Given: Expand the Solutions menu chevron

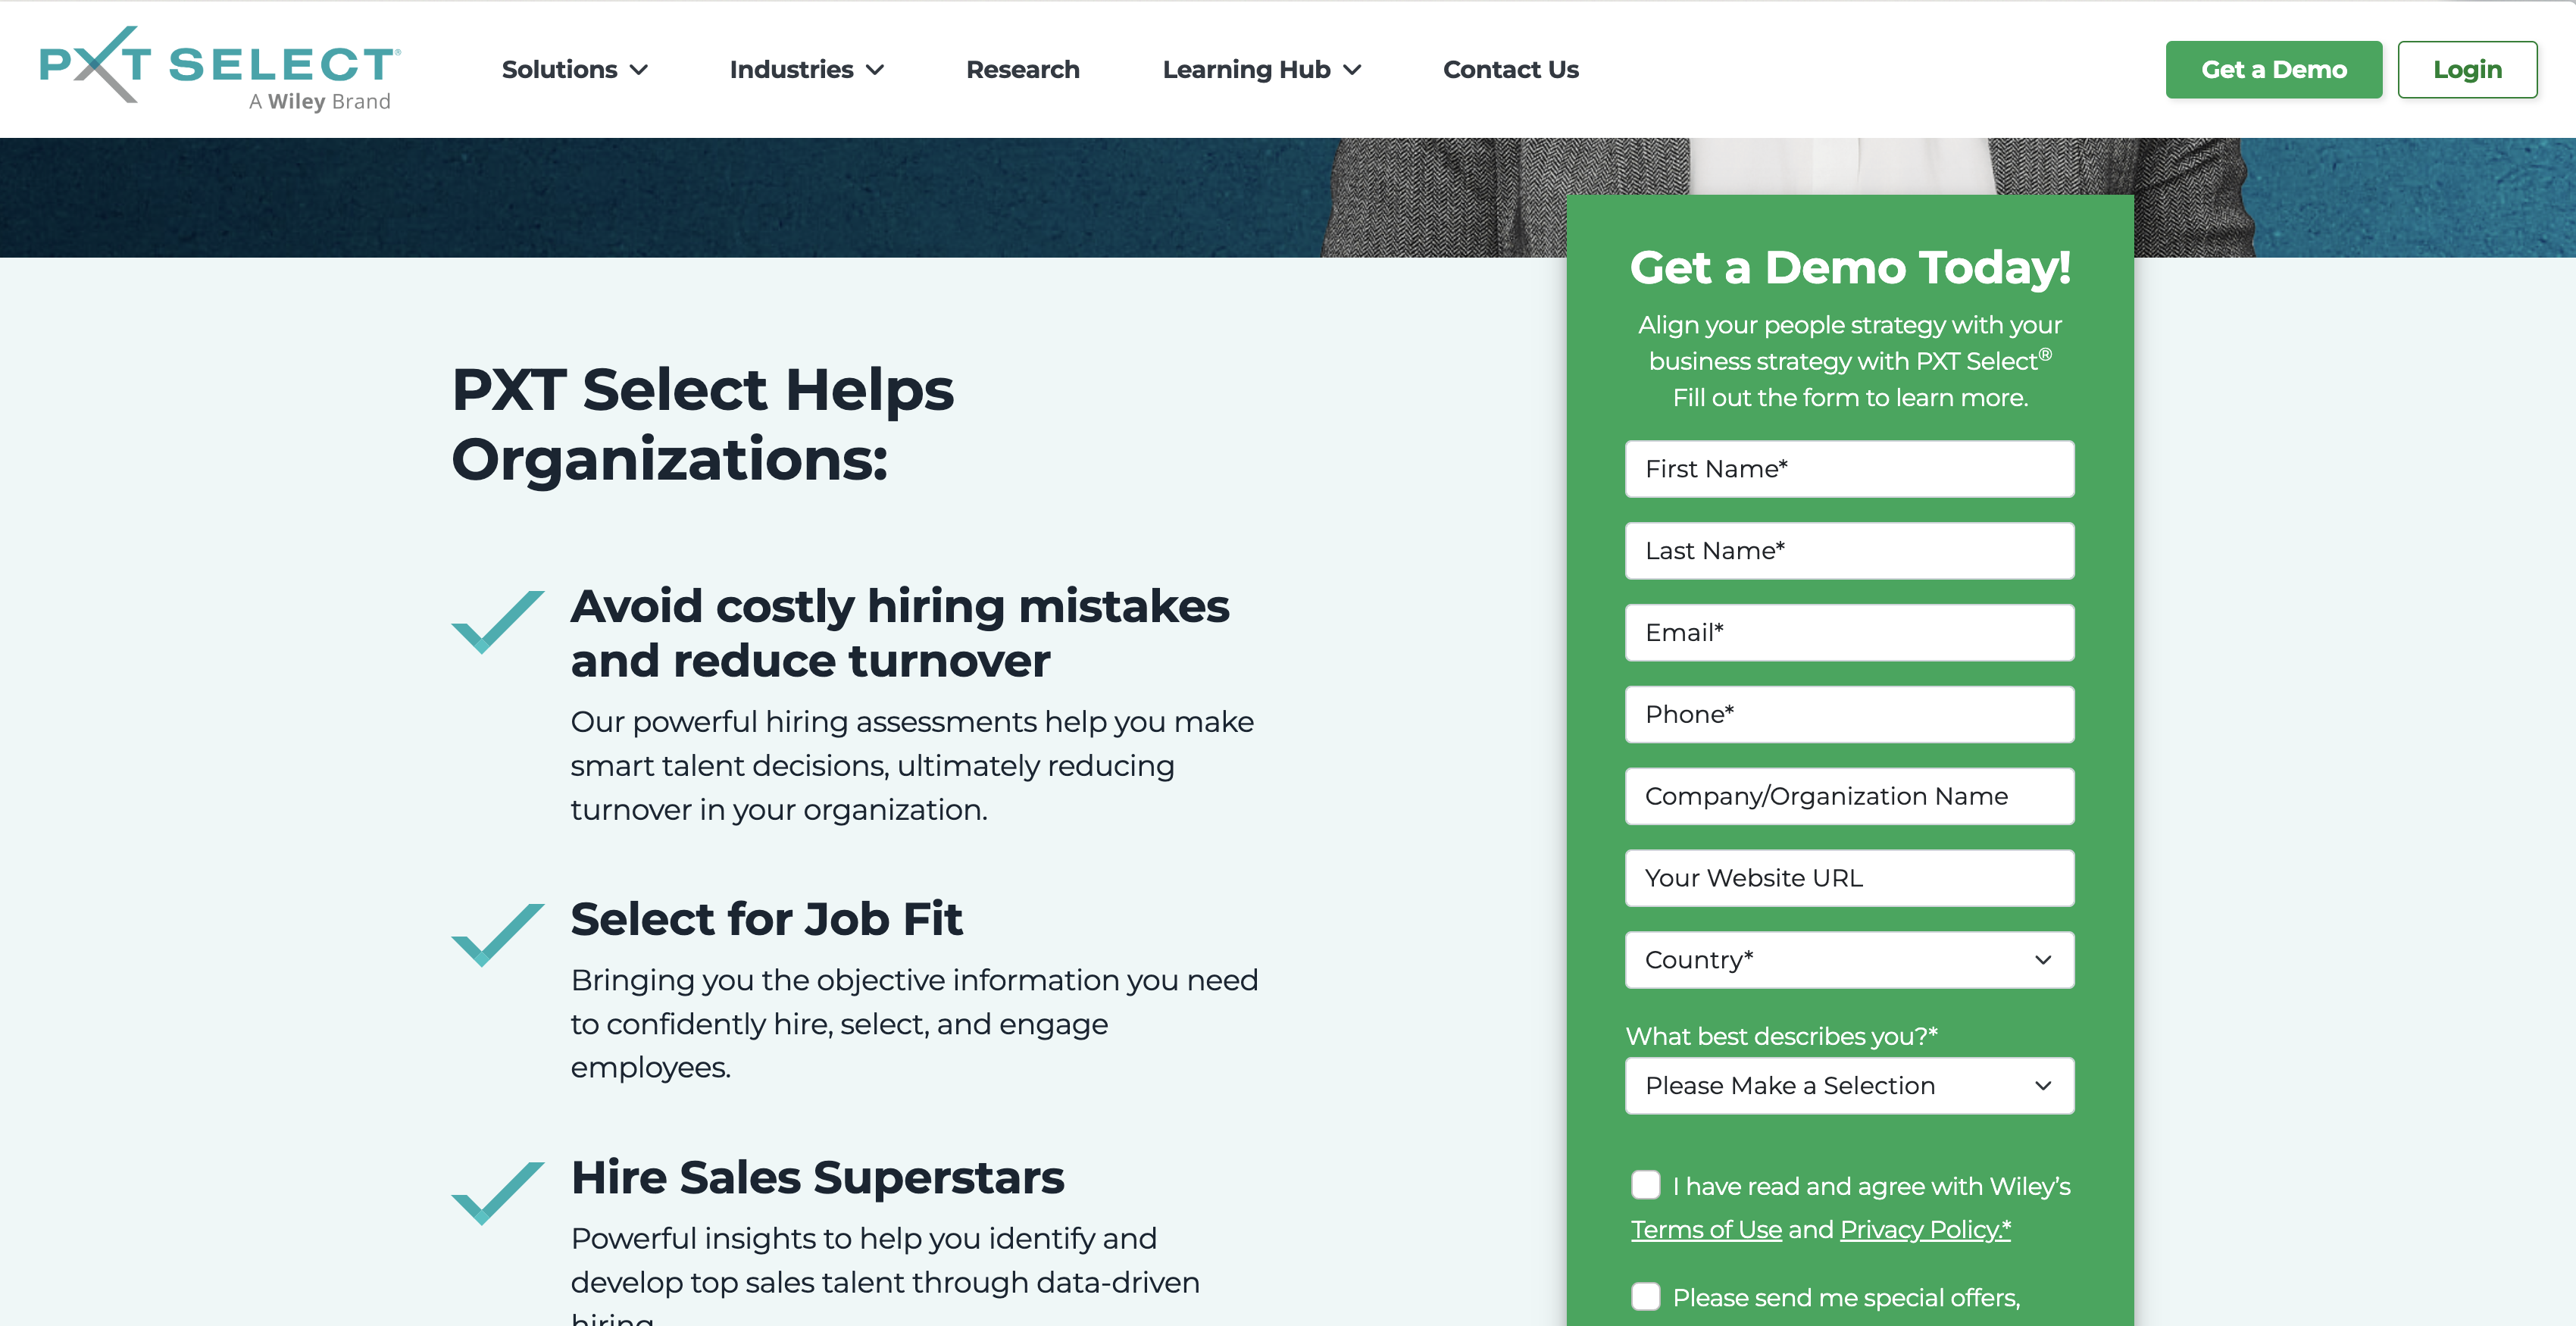Looking at the screenshot, I should pyautogui.click(x=639, y=70).
